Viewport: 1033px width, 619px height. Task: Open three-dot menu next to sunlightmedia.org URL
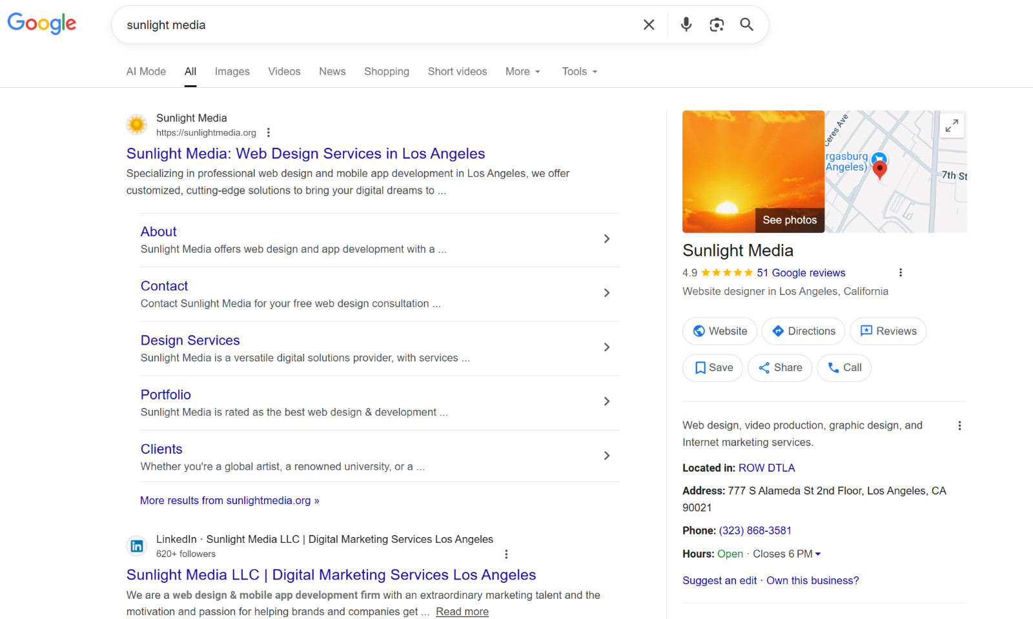point(269,132)
